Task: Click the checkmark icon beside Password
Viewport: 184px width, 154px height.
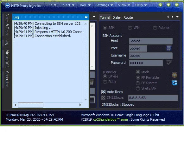Action: click(x=169, y=63)
